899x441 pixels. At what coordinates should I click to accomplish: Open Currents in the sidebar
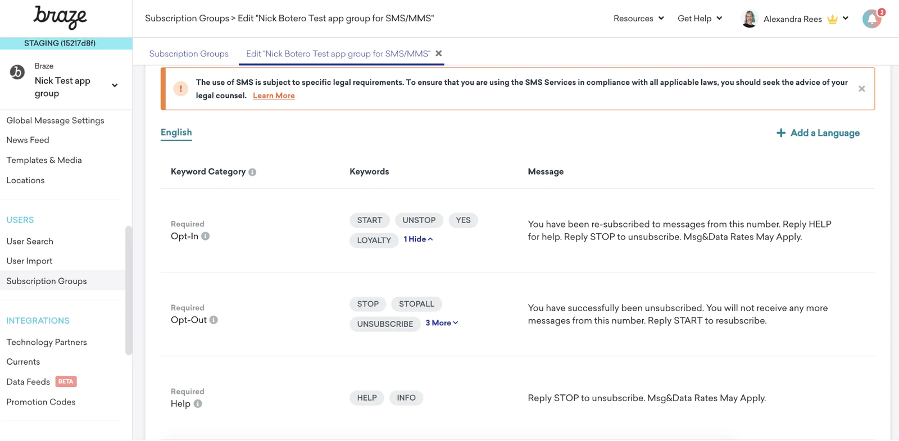pos(23,362)
